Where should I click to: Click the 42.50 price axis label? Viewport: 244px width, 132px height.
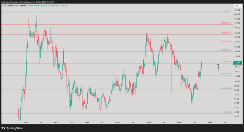(237, 116)
